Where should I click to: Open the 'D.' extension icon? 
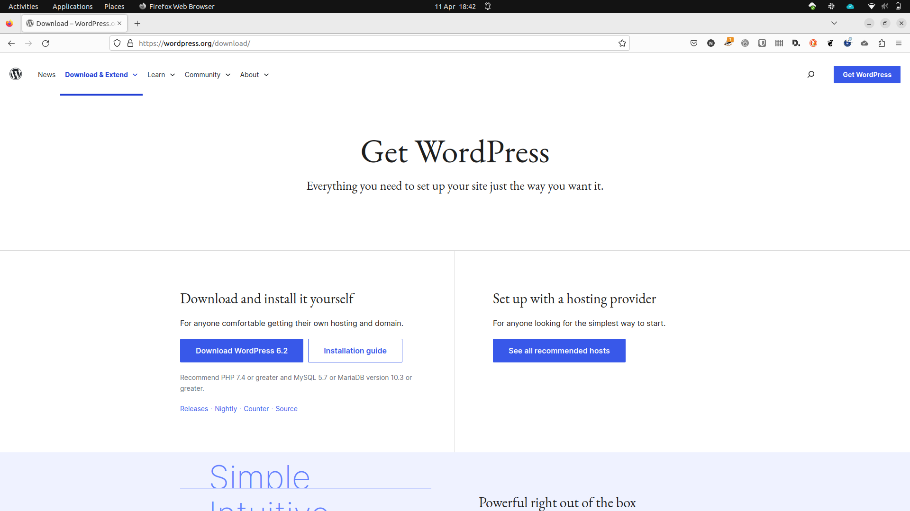click(796, 43)
